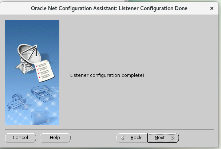Screen dimensions: 221x149
Task: Click the window title bar text
Action: click(110, 8)
